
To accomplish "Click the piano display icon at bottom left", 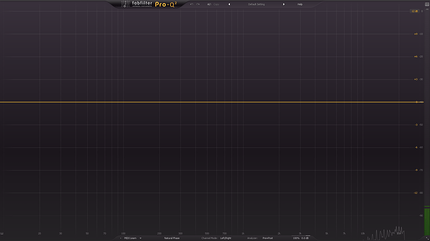I will pyautogui.click(x=2, y=234).
